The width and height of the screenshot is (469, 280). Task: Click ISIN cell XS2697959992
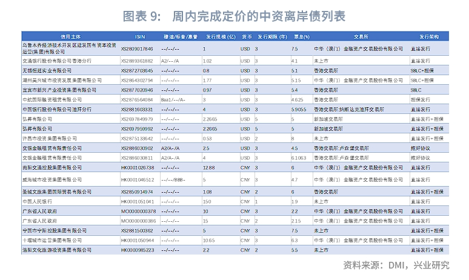point(137,129)
